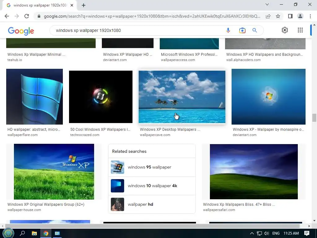
Task: Open the notification center icon
Action: coord(307,233)
